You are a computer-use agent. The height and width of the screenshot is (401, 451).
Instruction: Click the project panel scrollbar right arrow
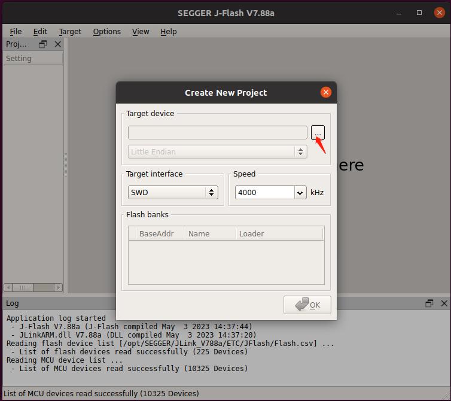59,287
